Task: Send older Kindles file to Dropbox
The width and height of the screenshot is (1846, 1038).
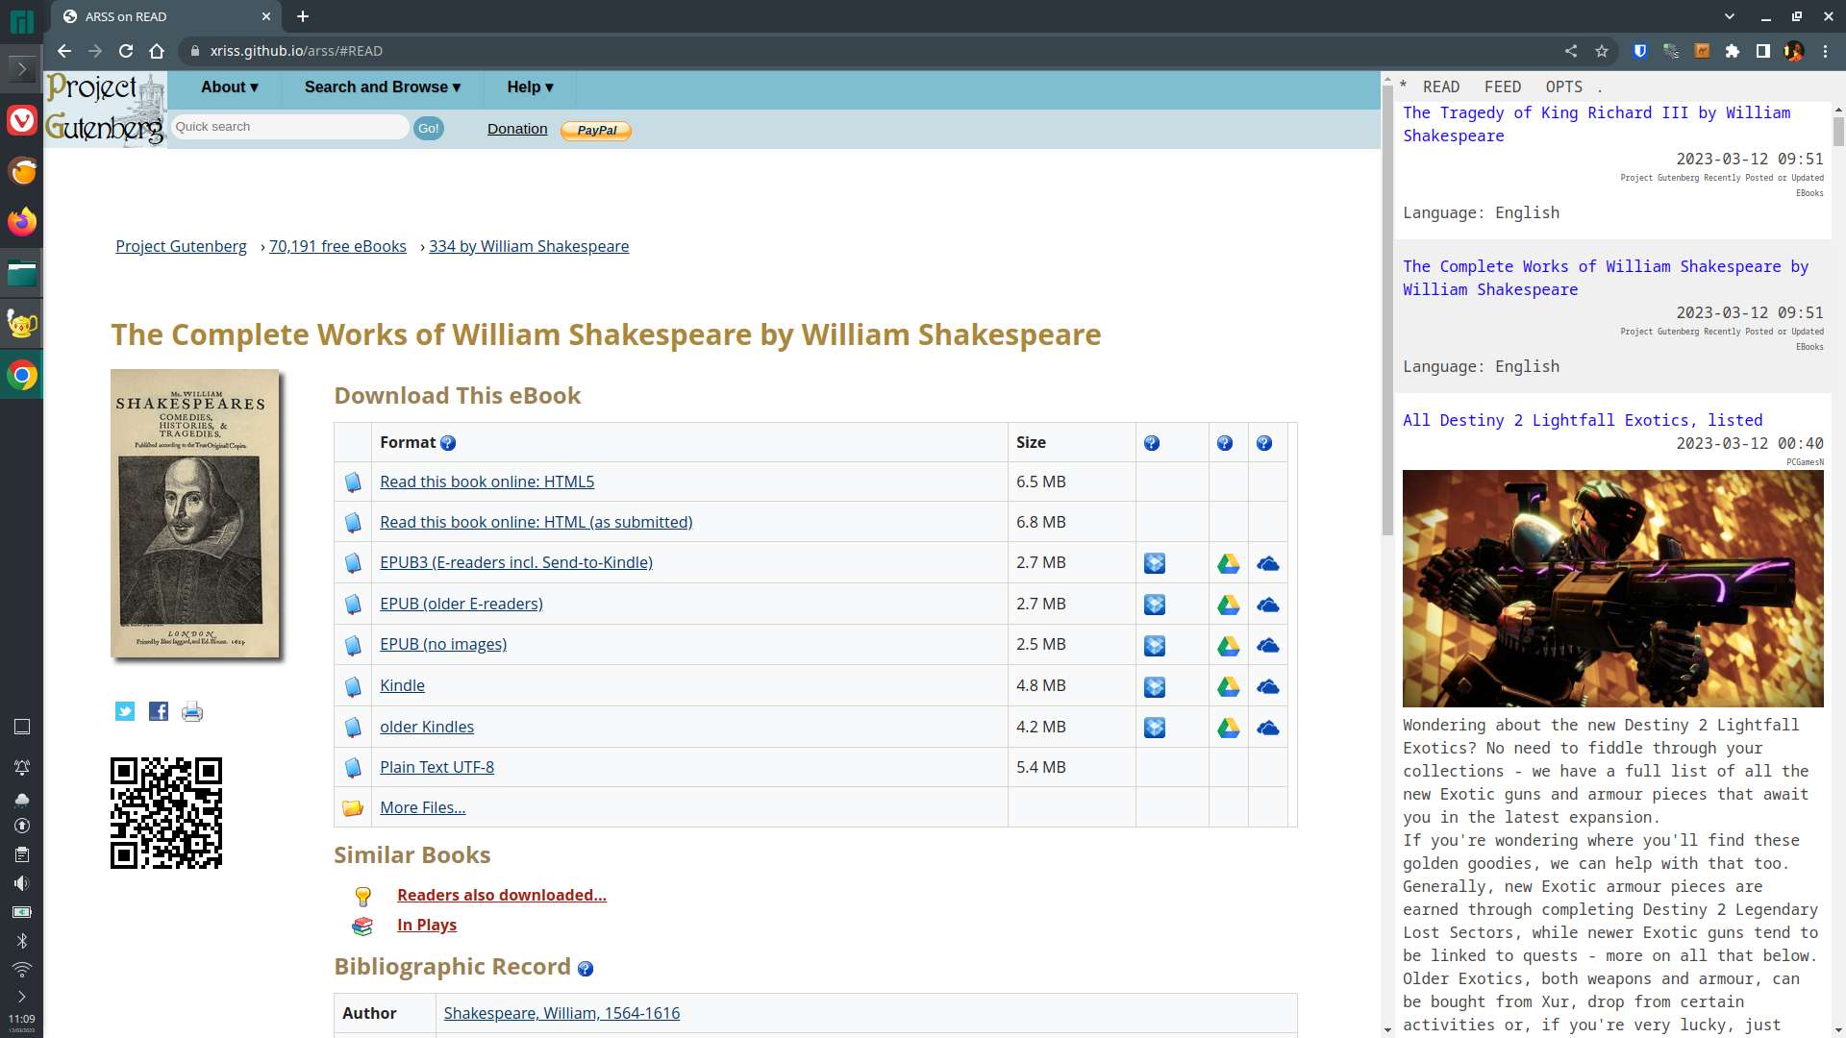Action: tap(1155, 729)
